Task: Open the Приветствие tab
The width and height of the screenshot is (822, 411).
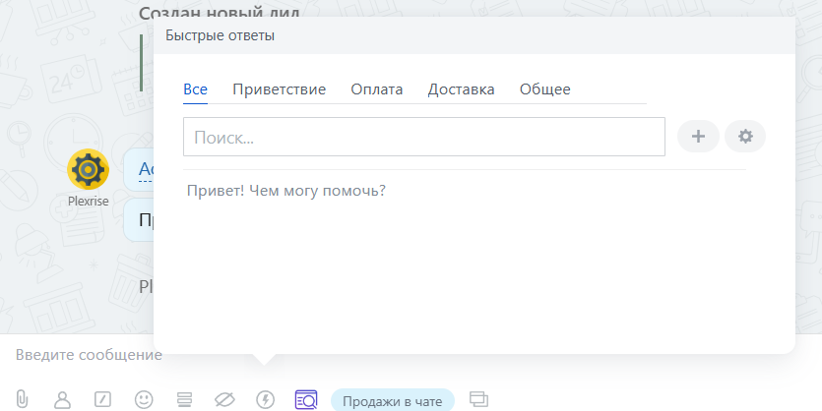Action: (279, 89)
